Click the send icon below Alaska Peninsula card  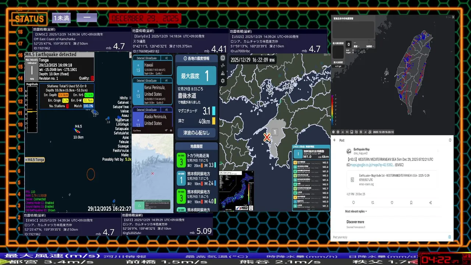pos(166,130)
